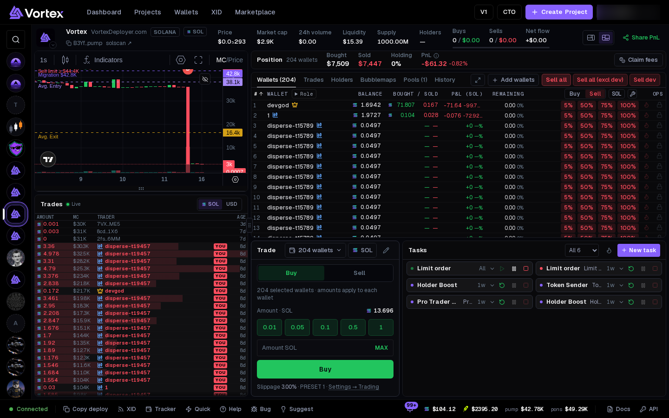Screen dimensions: 669x418
Task: Toggle chart lines visibility eye icon
Action: point(205,79)
